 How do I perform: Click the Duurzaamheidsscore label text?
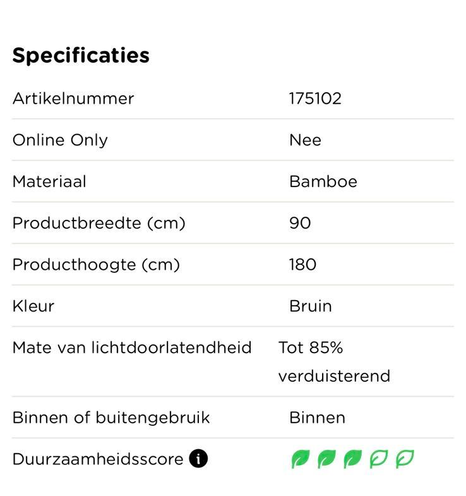pos(98,459)
